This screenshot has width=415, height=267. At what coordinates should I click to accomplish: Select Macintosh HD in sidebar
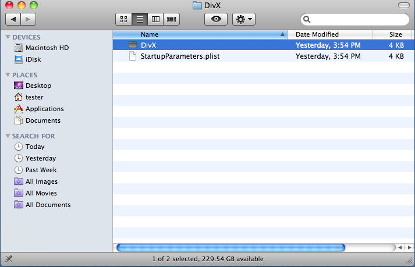(x=47, y=48)
